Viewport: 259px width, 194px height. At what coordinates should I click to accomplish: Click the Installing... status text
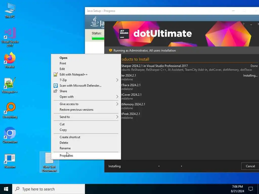250,76
